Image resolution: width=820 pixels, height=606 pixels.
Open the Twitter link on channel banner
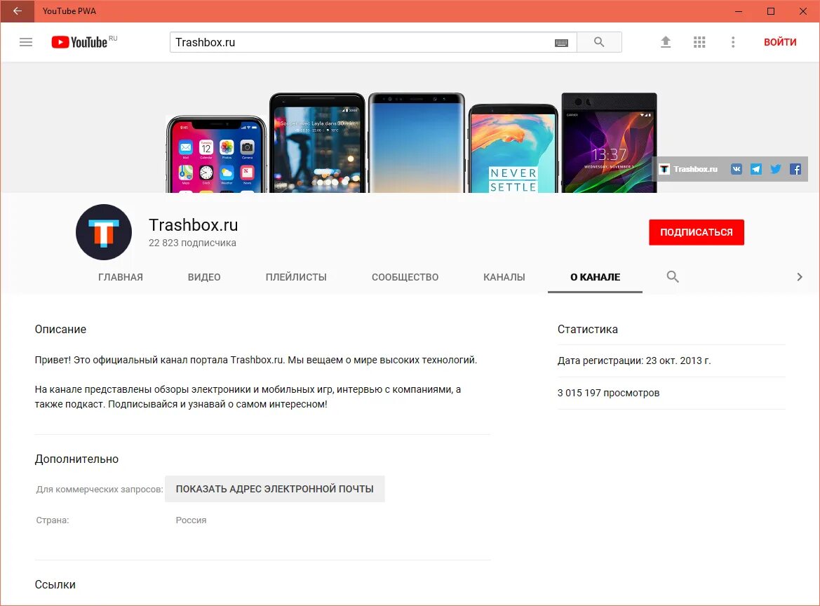[x=775, y=168]
